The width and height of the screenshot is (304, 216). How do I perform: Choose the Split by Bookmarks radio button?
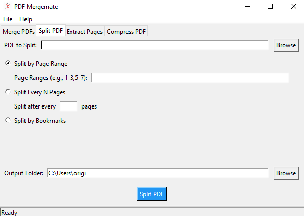coord(8,120)
